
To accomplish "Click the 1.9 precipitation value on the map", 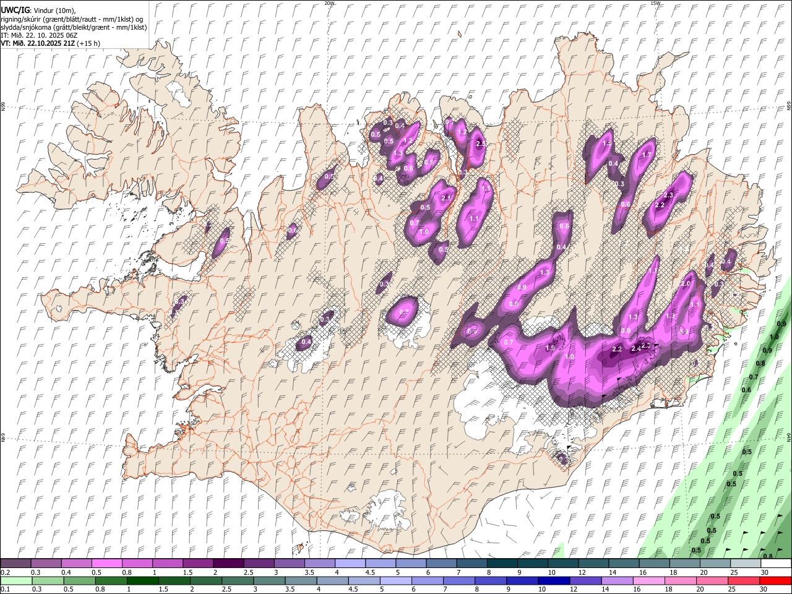I will [x=550, y=348].
